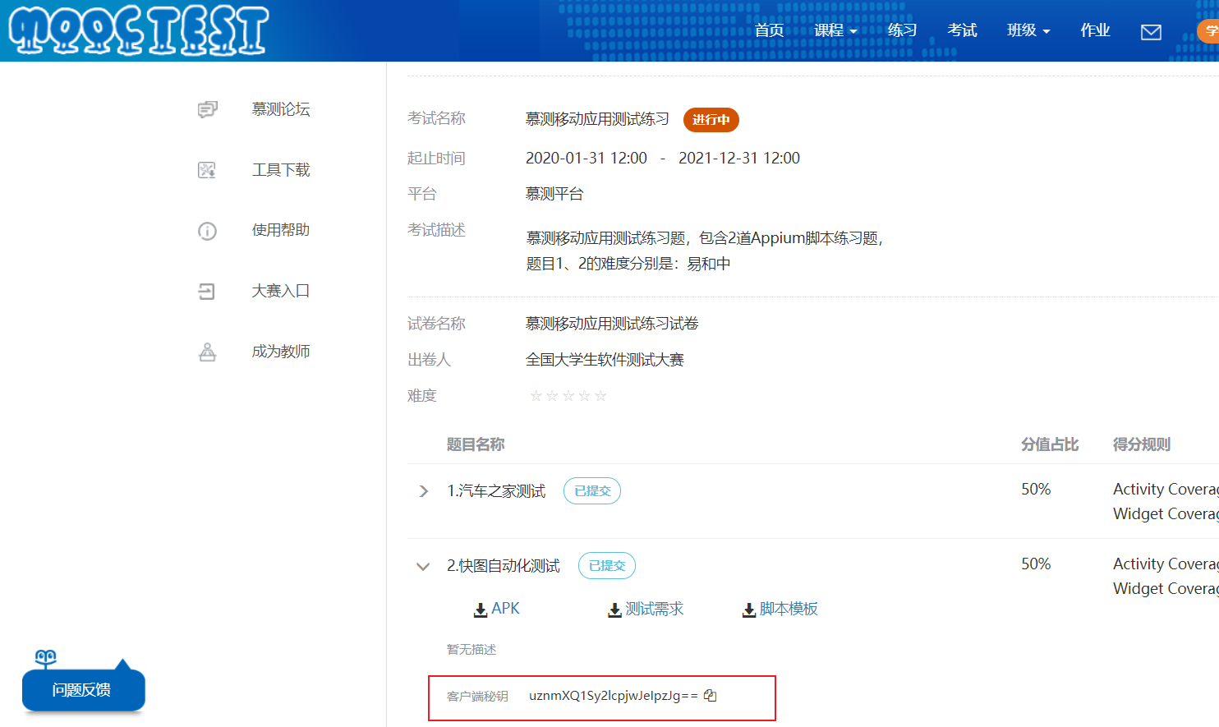Click the 问题反馈 feedback button
This screenshot has height=727, width=1219.
(x=83, y=690)
